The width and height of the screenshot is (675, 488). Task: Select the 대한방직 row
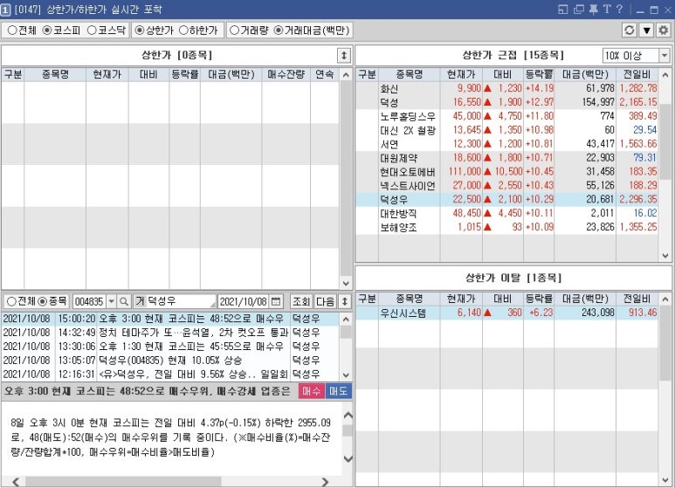[507, 213]
